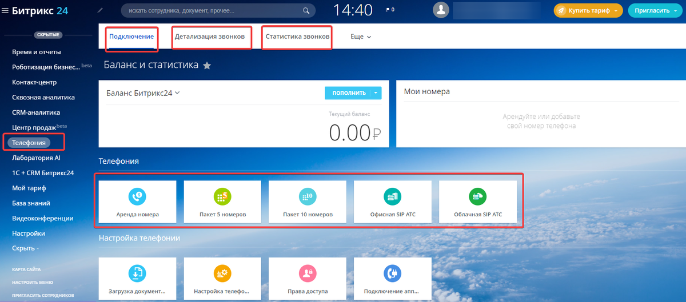The image size is (686, 302).
Task: Open Сквозная аналитика menu item
Action: coord(43,97)
